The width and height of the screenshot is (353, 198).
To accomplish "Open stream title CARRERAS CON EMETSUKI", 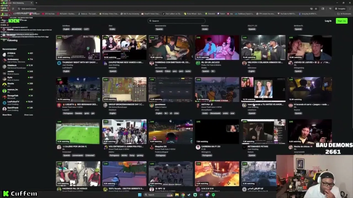I will [172, 62].
